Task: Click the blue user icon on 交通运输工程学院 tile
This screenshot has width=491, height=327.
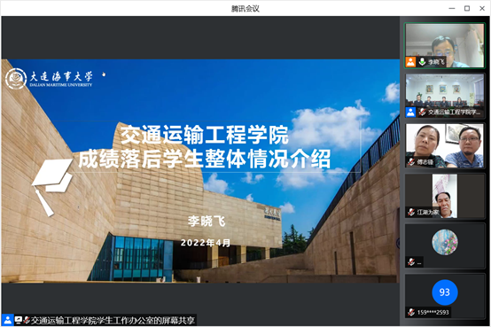Action: pyautogui.click(x=410, y=112)
